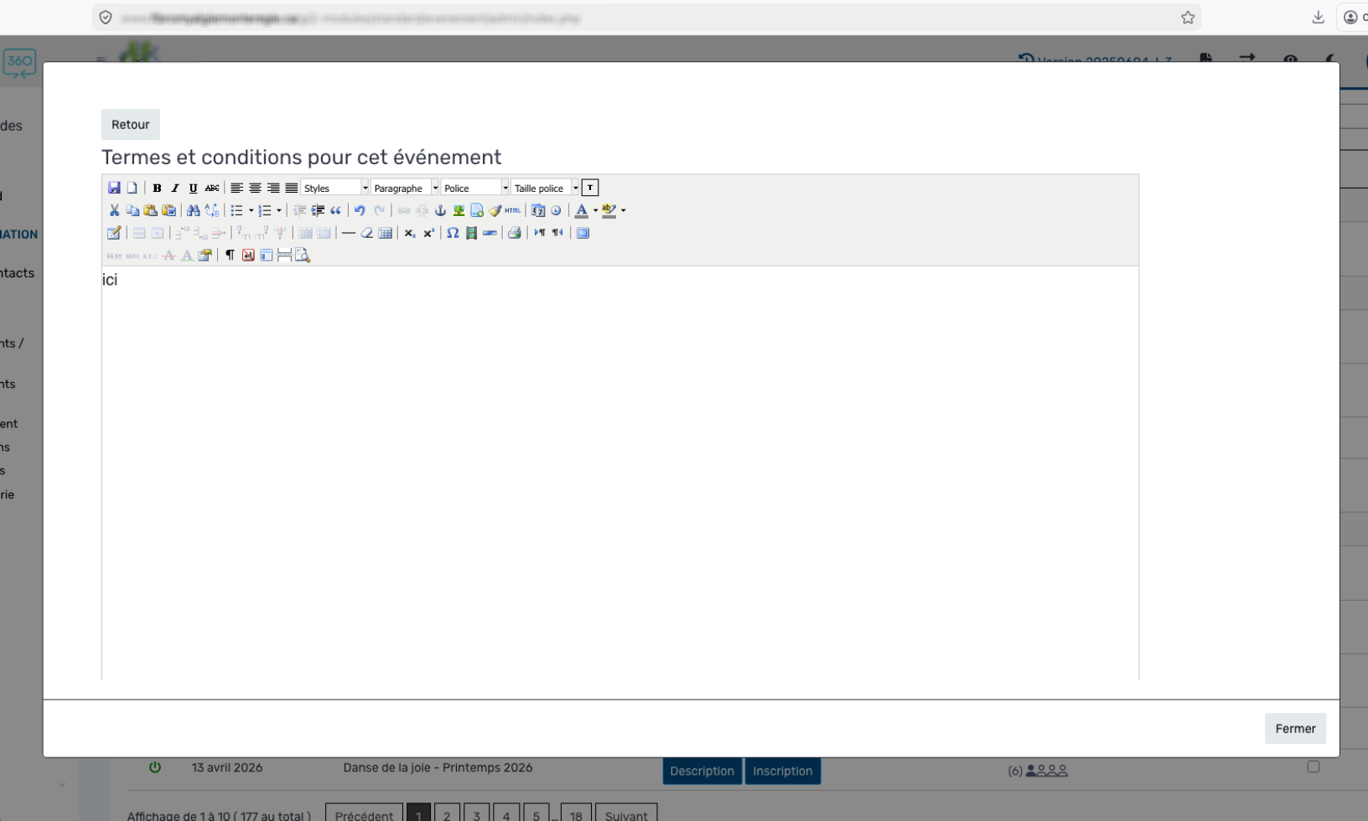Clean up messy code with the broom icon
This screenshot has height=821, width=1368.
[x=495, y=210]
